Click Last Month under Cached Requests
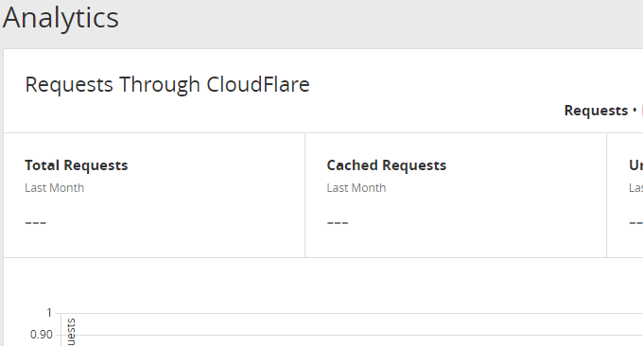The width and height of the screenshot is (643, 346). pyautogui.click(x=356, y=188)
